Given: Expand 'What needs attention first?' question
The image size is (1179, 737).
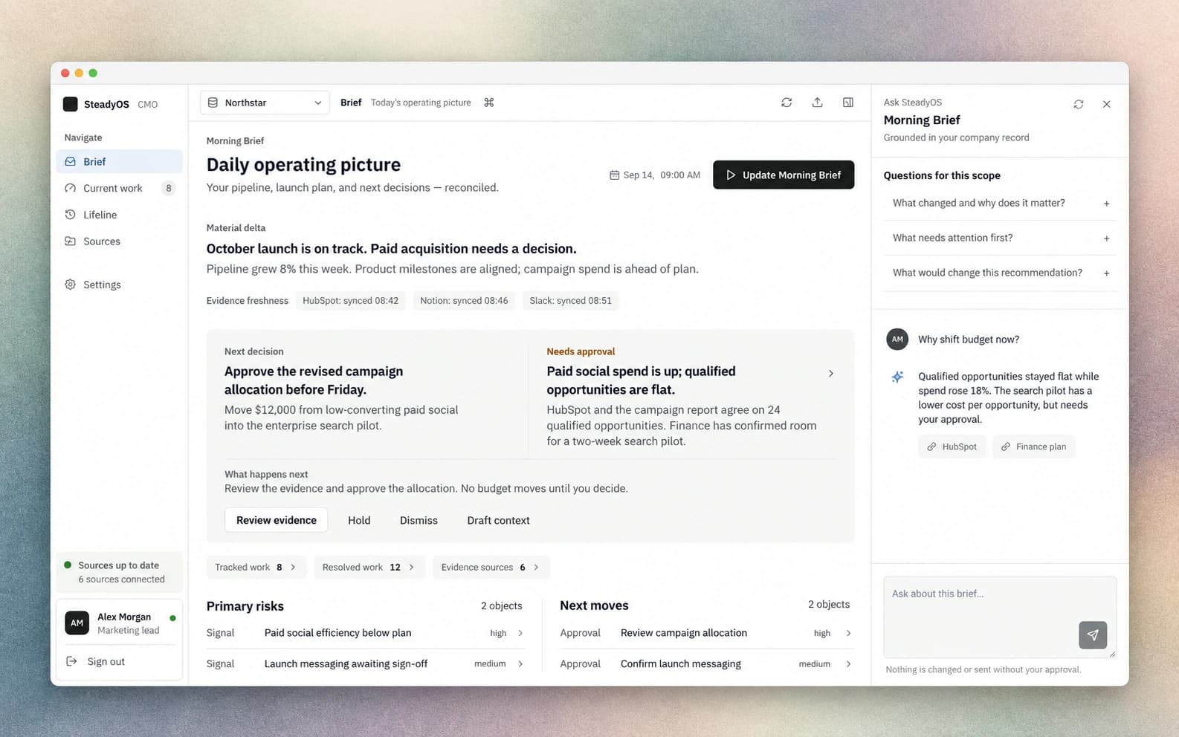Looking at the screenshot, I should click(1000, 238).
